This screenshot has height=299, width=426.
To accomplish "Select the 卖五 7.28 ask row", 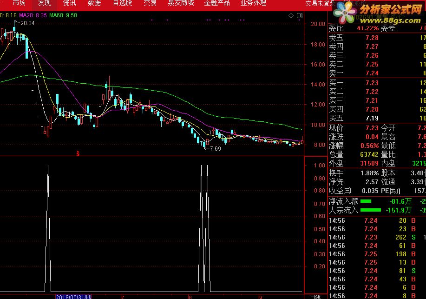I will point(377,38).
